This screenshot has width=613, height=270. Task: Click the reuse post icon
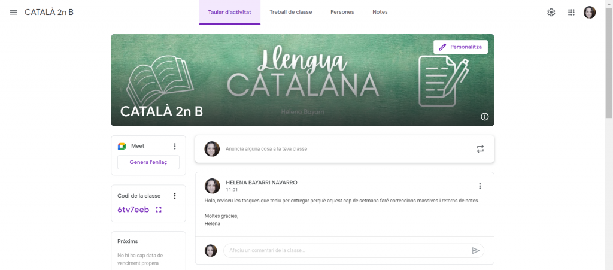tap(480, 149)
